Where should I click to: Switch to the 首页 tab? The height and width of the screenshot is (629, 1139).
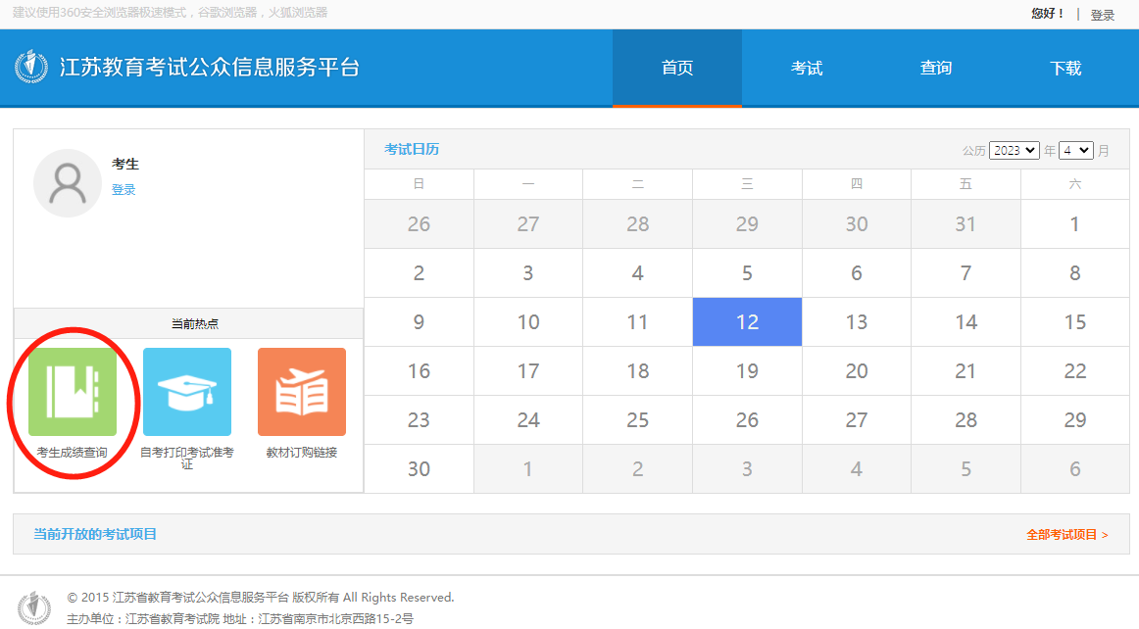point(677,68)
